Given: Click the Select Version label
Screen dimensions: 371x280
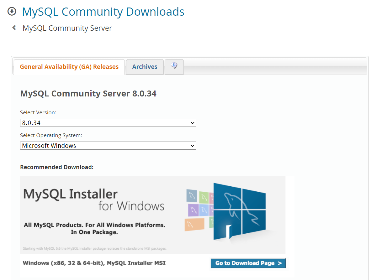Looking at the screenshot, I should click(x=38, y=112).
